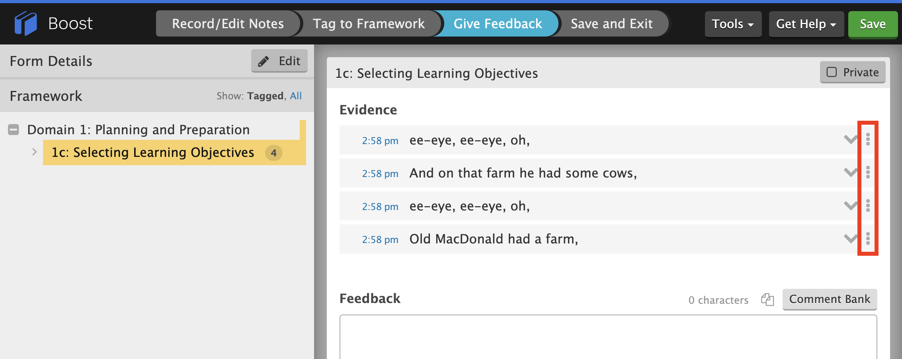
Task: Click into the Feedback text area
Action: (608, 337)
